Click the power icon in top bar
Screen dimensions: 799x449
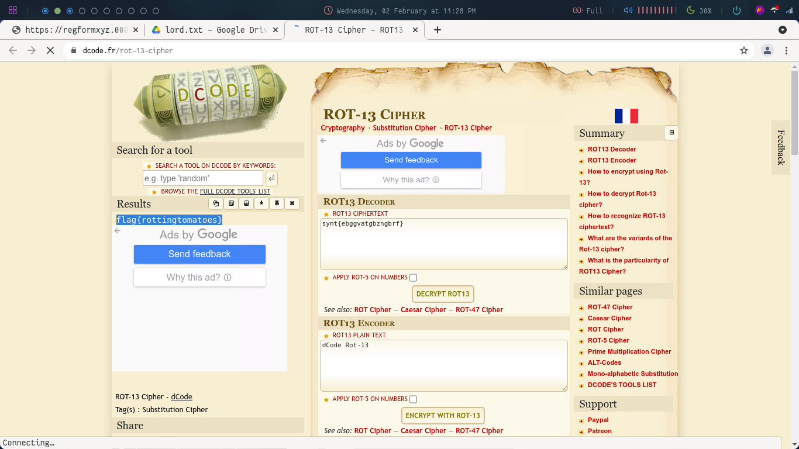pos(736,11)
